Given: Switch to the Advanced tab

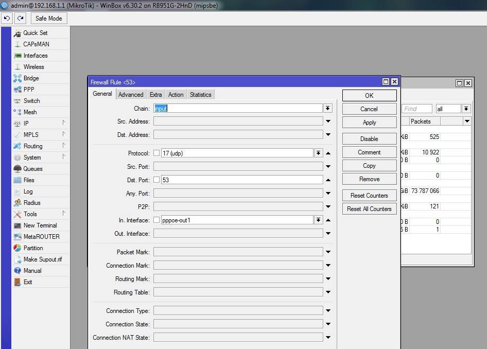Looking at the screenshot, I should [x=131, y=95].
